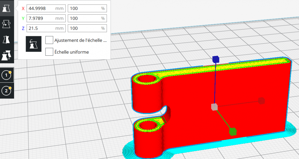299x159 pixels.
Task: Choose extruder 2 button
Action: click(7, 91)
